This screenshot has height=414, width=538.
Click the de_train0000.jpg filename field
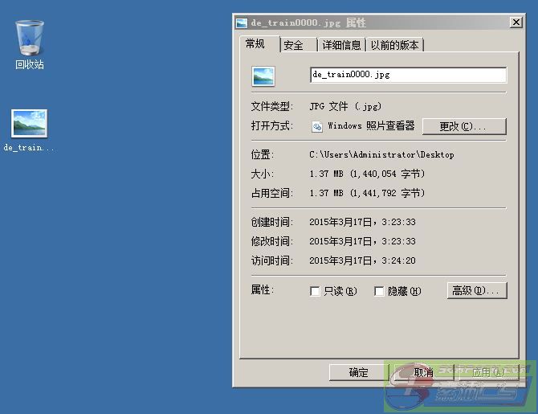click(408, 75)
